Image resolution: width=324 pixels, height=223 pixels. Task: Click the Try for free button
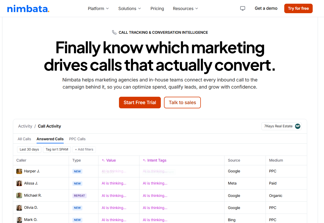click(x=298, y=8)
